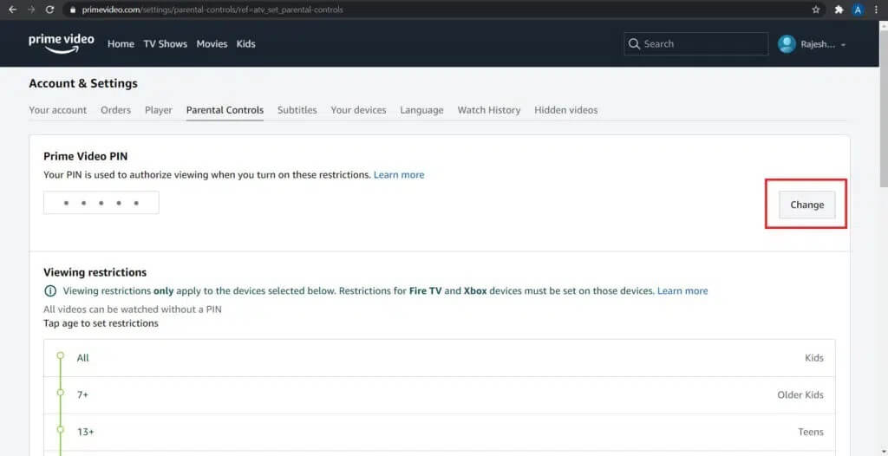888x456 pixels.
Task: Open the extensions puzzle icon
Action: click(x=839, y=10)
